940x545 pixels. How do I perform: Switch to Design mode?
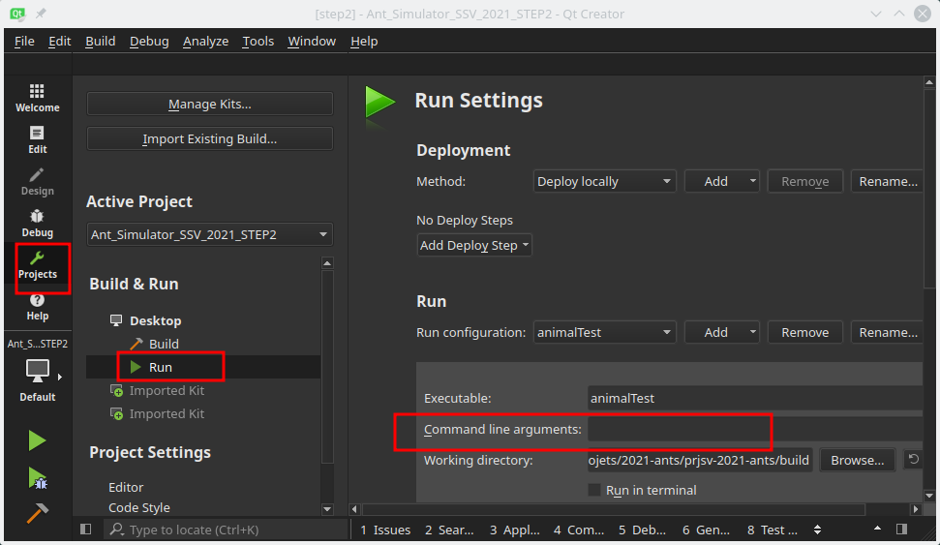point(37,182)
